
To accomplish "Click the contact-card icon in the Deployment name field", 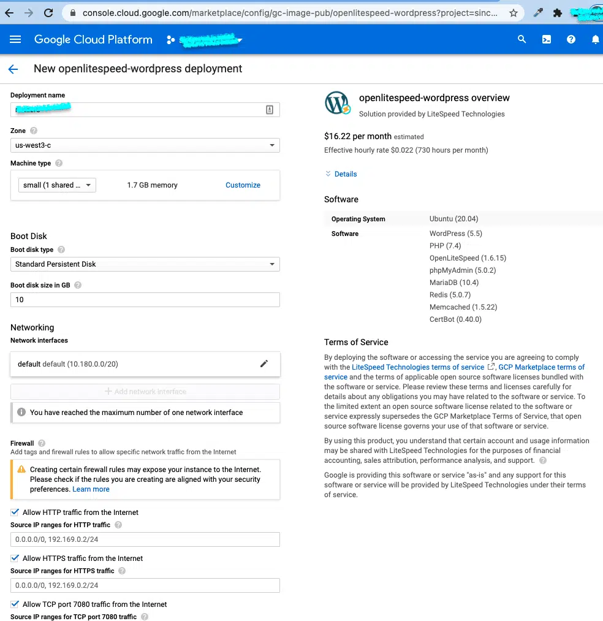I will (270, 110).
